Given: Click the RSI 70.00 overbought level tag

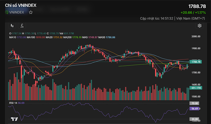Looking at the screenshot, I should click(194, 103).
